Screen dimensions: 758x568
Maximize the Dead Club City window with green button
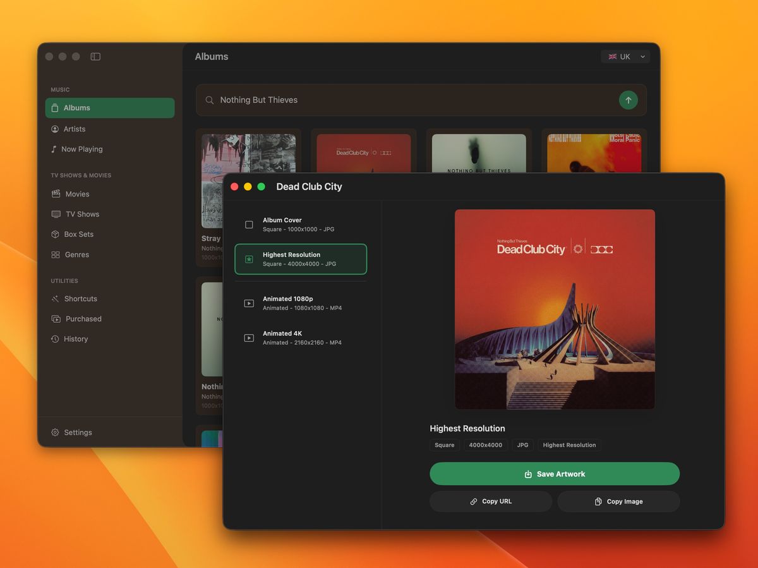[261, 187]
